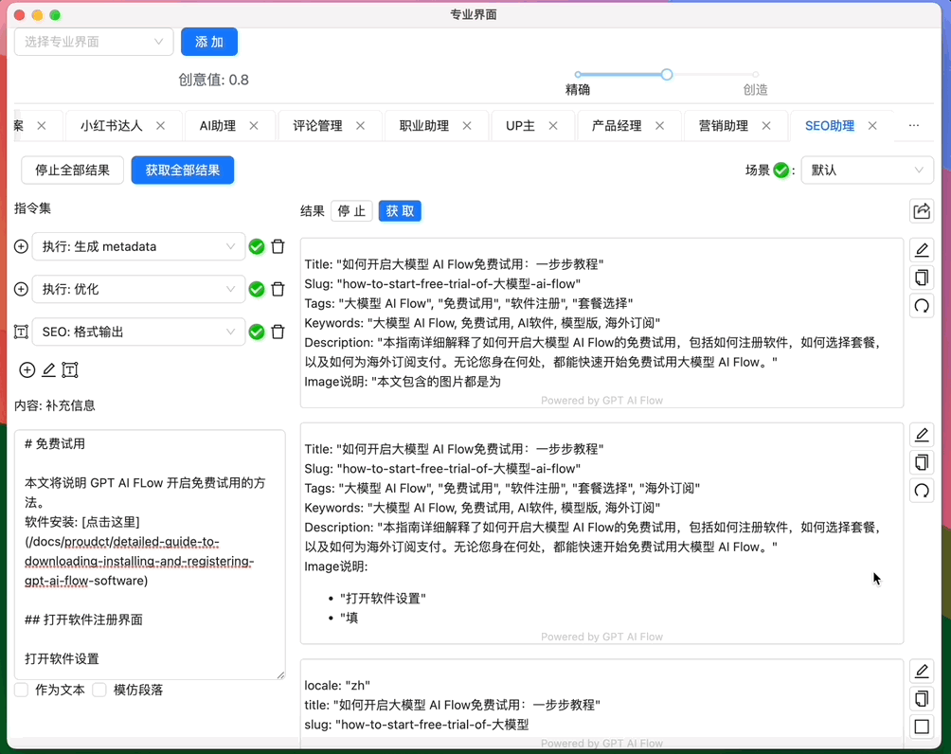Toggle green check for 生成 metadata instruction

pos(257,247)
